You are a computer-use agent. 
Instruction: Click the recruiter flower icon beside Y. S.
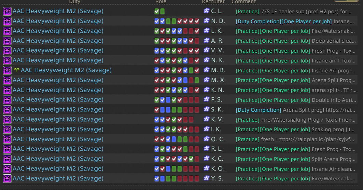coord(207,178)
